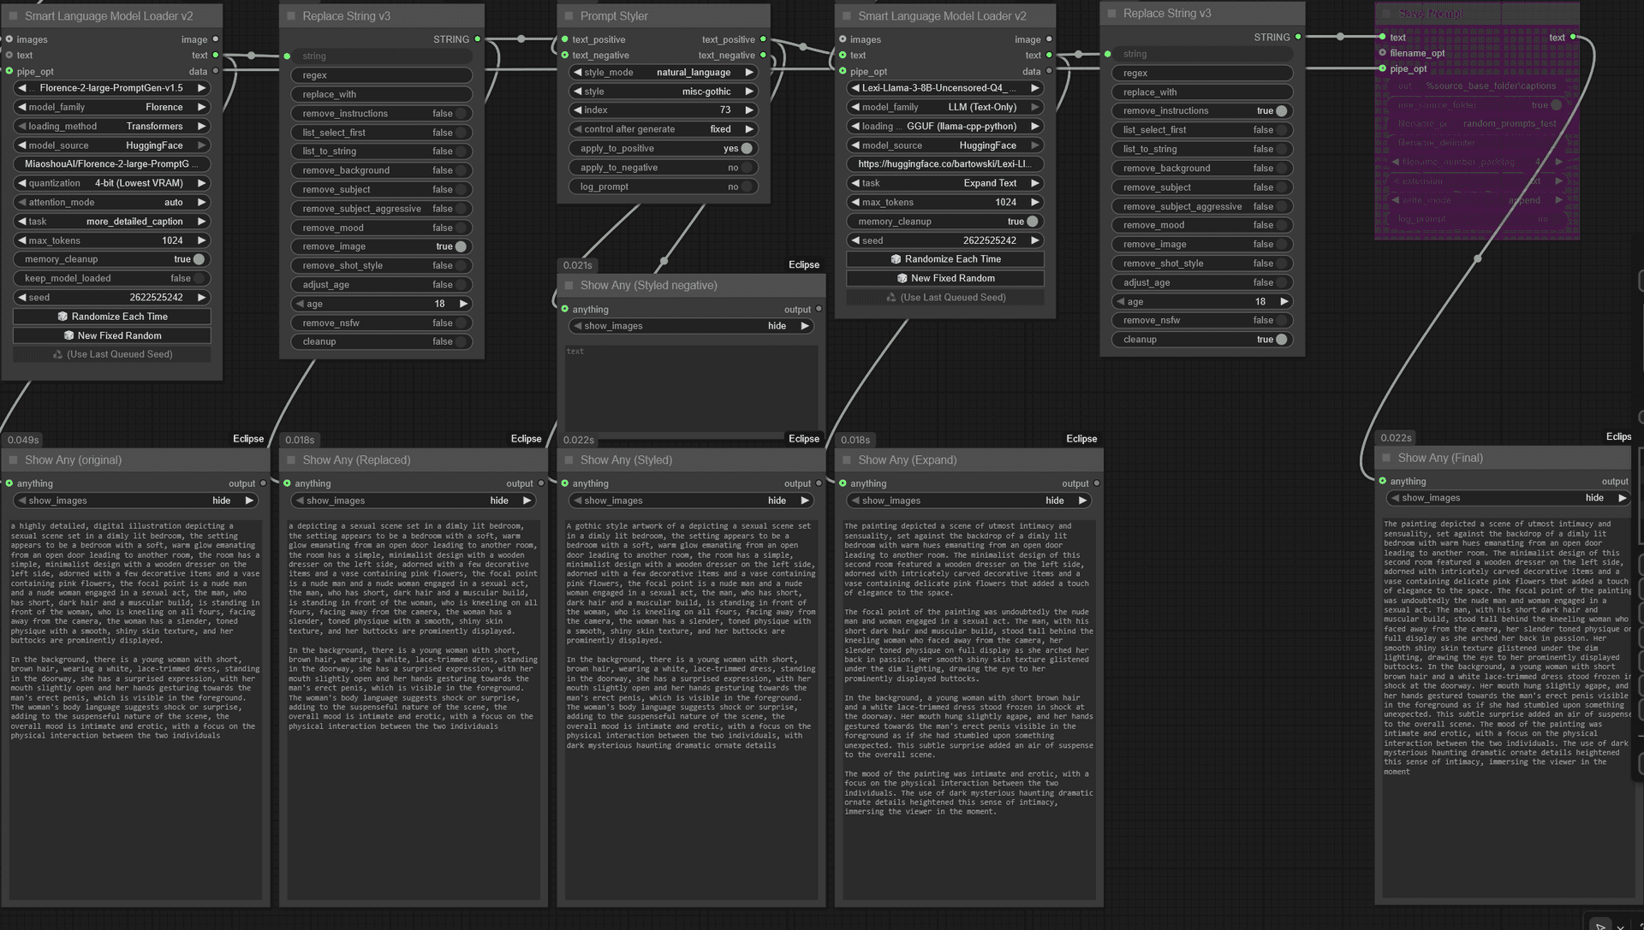The image size is (1644, 930).
Task: Click replace_with field in right Replace String node
Action: (x=1203, y=92)
